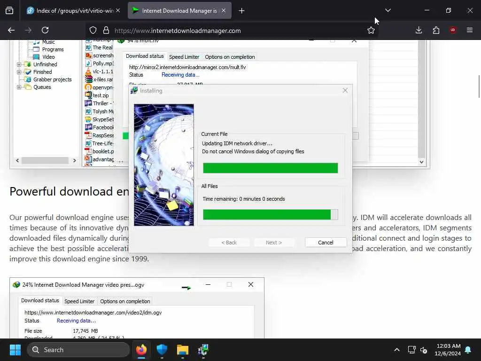Select vlc-1.1.1 in the file list
This screenshot has width=481, height=361.
pos(103,71)
